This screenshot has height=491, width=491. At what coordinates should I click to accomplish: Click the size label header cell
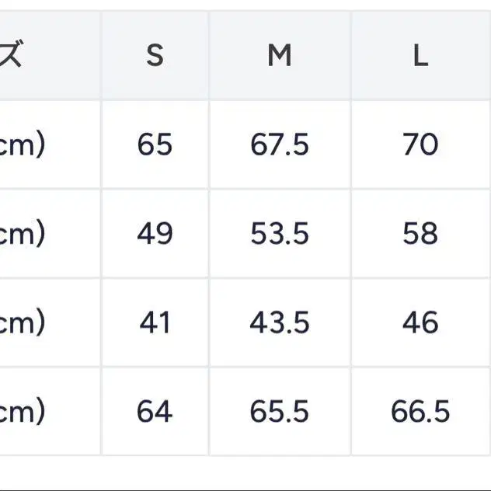click(50, 55)
